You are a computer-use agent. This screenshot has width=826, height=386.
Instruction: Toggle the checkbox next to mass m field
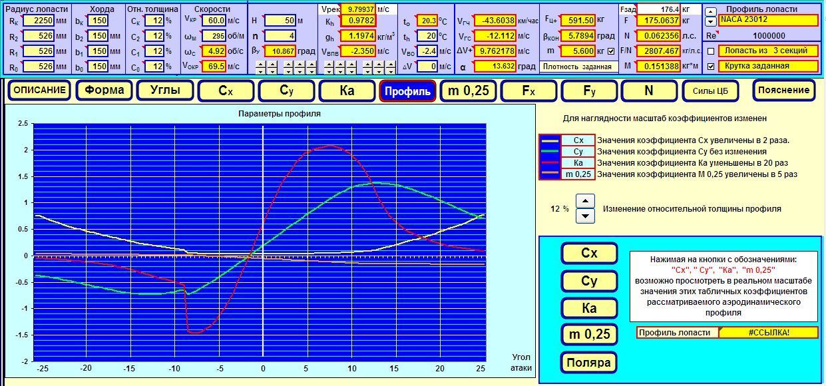(611, 51)
